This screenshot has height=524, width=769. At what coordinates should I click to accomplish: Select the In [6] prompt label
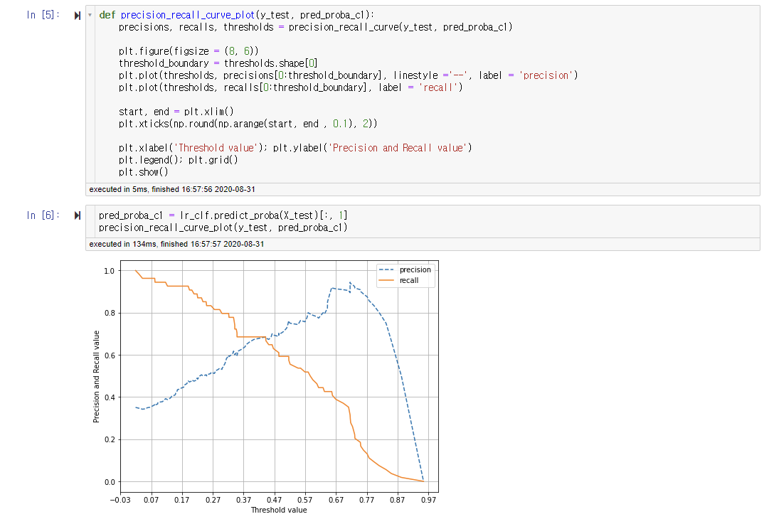(x=43, y=215)
